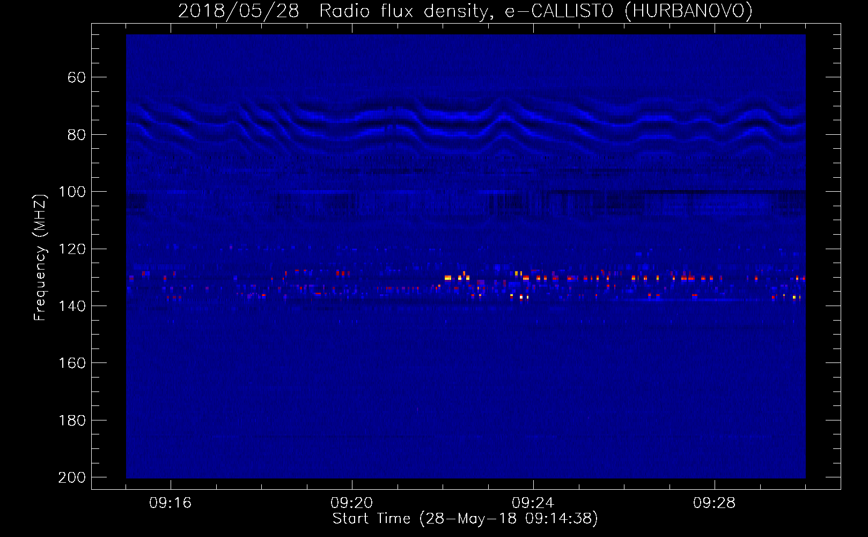Click the 80 frequency tick label
The width and height of the screenshot is (868, 537).
point(76,134)
